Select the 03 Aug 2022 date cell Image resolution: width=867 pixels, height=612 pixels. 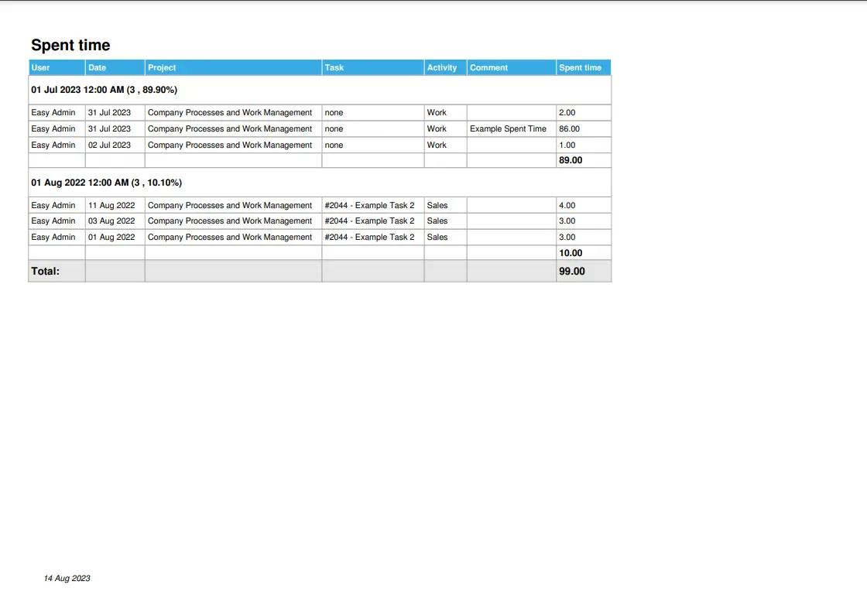[x=111, y=221]
